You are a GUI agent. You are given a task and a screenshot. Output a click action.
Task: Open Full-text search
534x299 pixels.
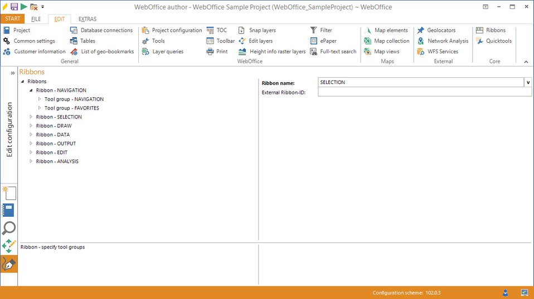click(x=333, y=52)
